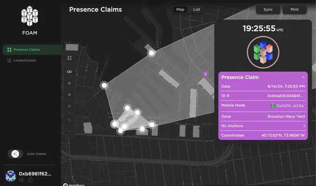Click the logout icon under wallet address

pos(30,180)
